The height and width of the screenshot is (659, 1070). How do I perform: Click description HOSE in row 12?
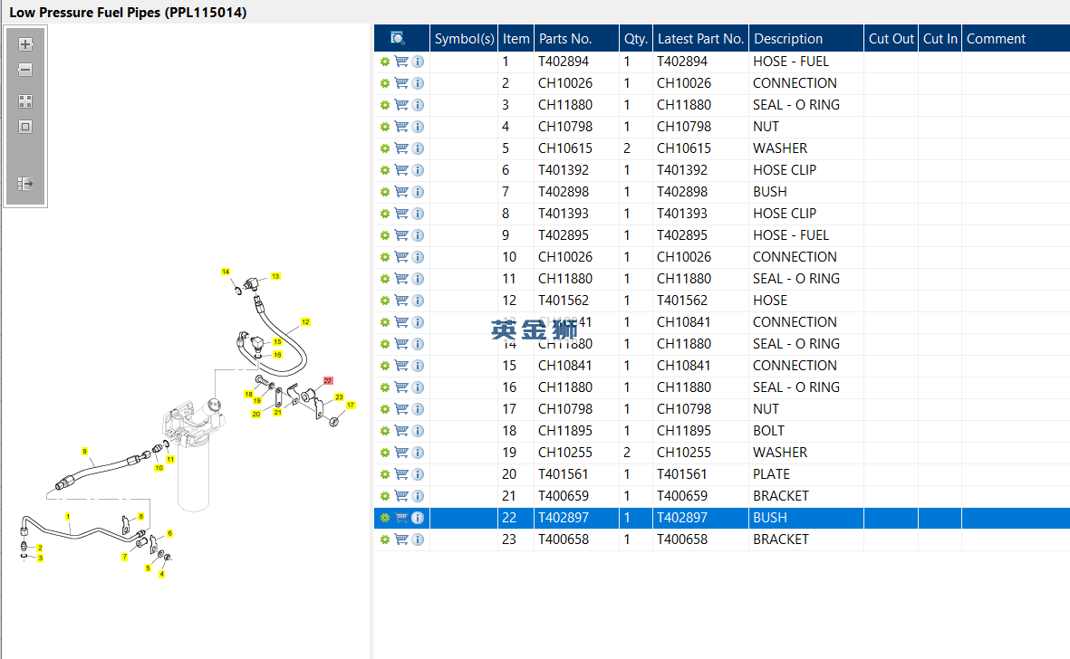(770, 301)
